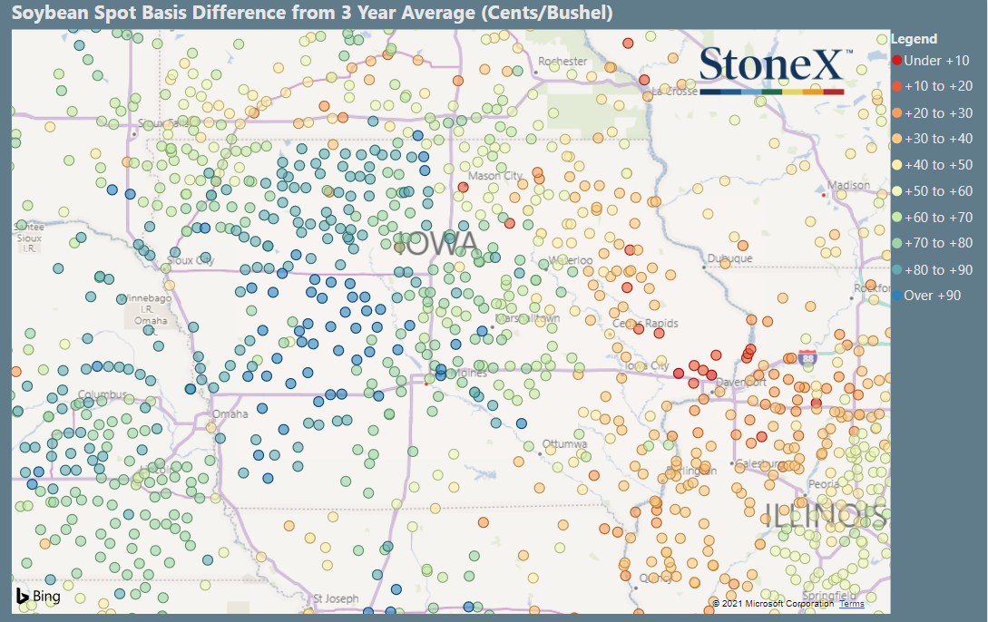
Task: Click the Rochester city label
Action: [x=562, y=61]
